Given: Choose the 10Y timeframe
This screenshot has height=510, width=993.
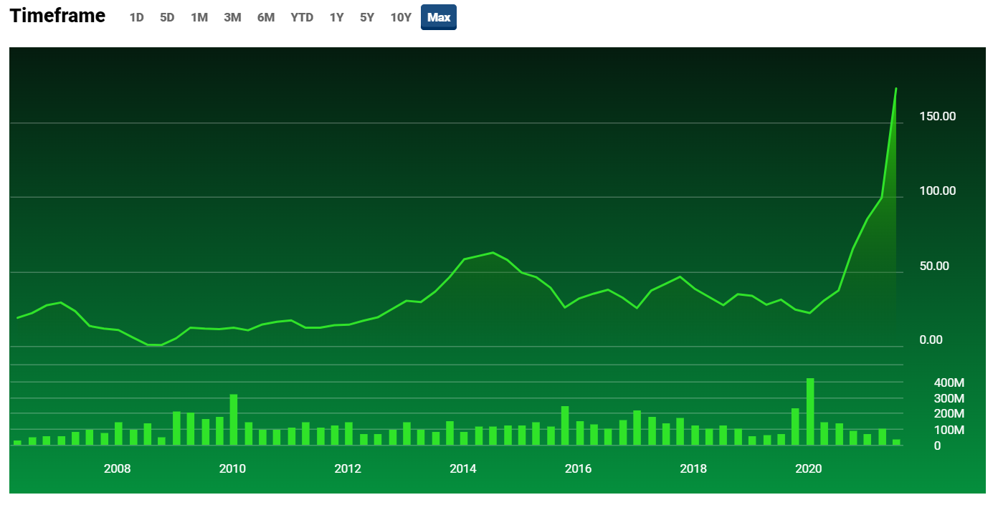Looking at the screenshot, I should coord(401,17).
